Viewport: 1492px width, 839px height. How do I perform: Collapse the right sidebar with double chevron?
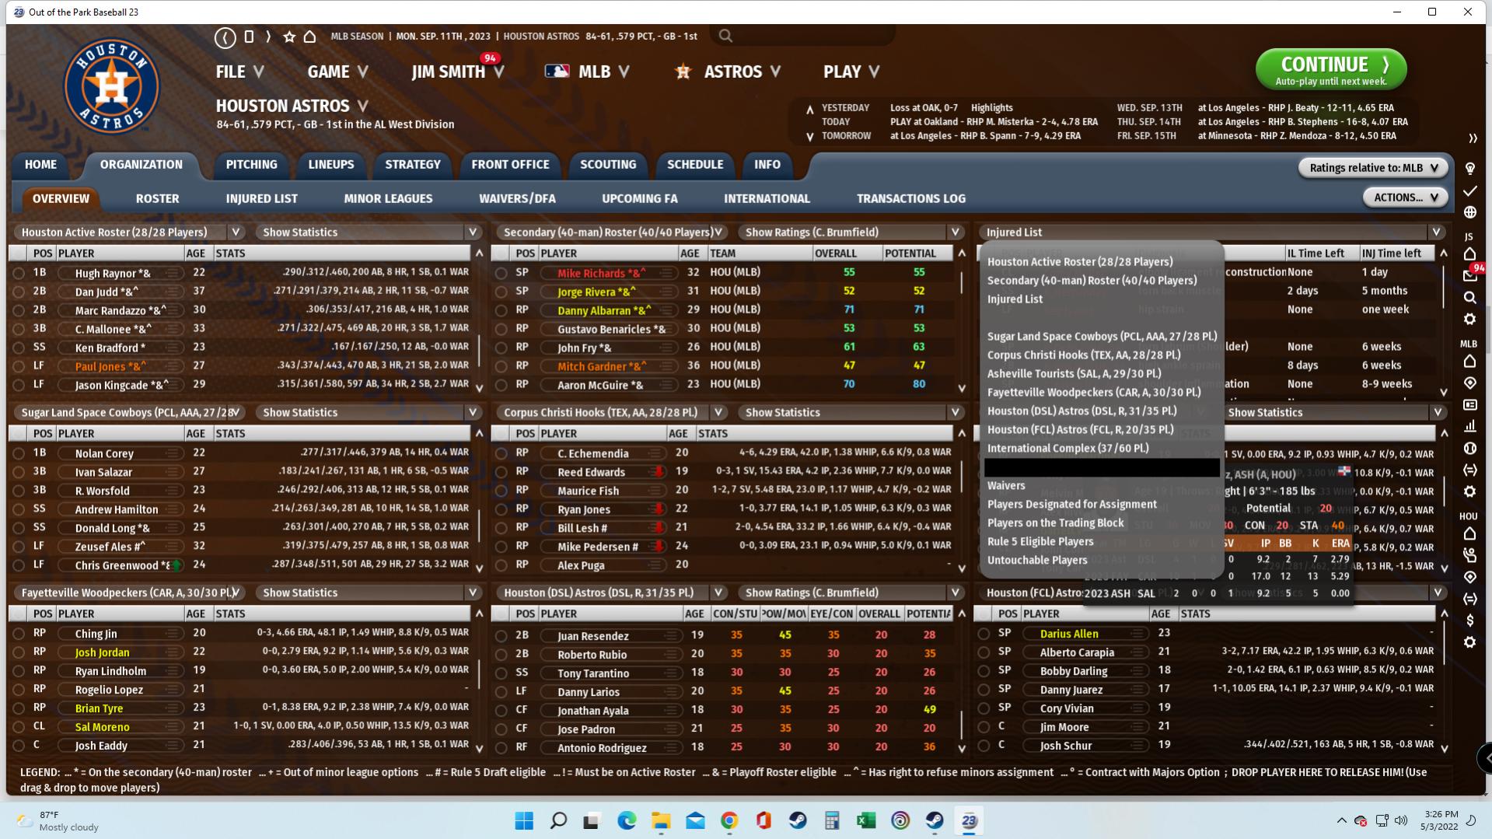point(1473,138)
